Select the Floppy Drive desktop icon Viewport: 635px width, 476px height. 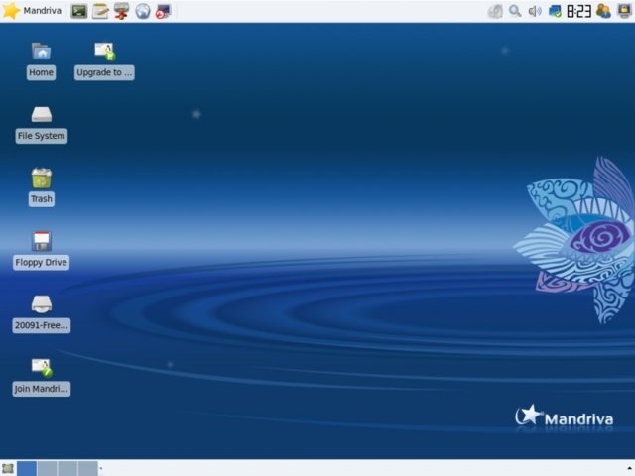point(42,251)
